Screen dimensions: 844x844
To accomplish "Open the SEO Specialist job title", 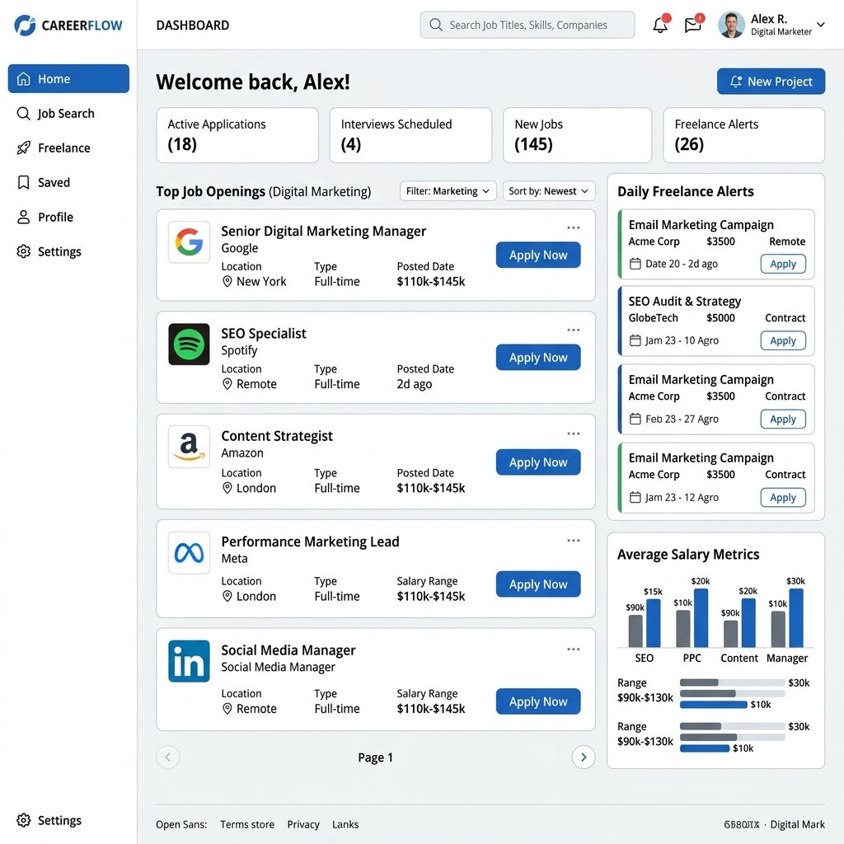I will click(x=263, y=333).
